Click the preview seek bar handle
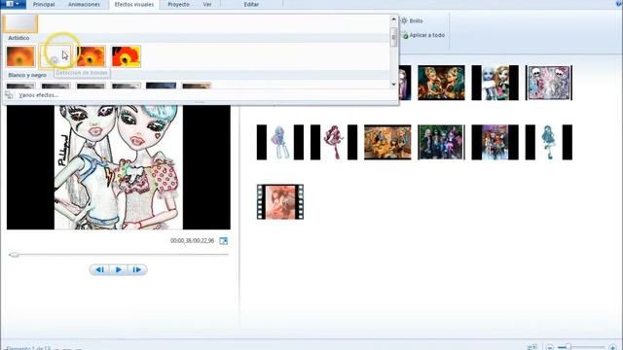623x350 pixels. pyautogui.click(x=14, y=255)
